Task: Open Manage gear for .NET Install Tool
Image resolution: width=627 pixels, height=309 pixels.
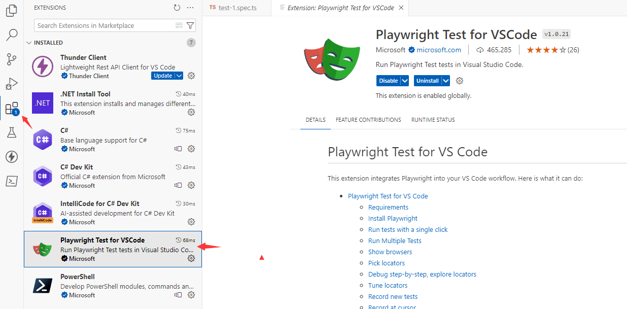Action: coord(191,112)
